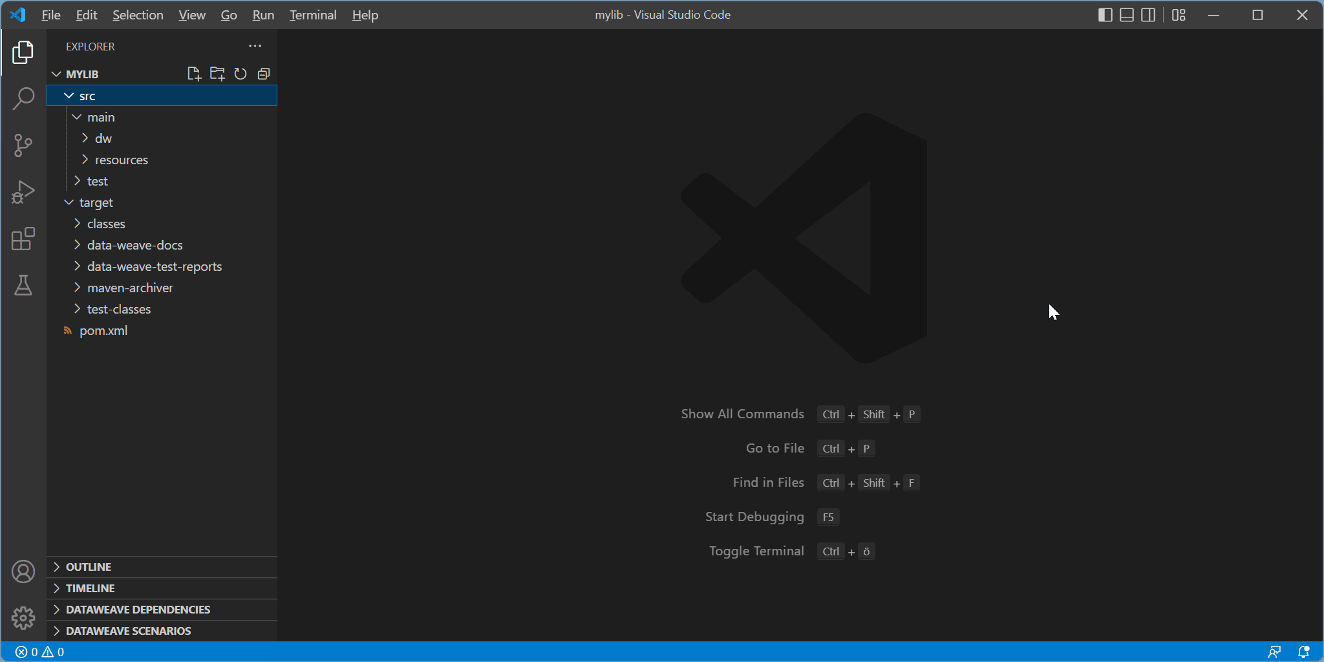Close the VS Code window
Image resolution: width=1324 pixels, height=662 pixels.
(1302, 15)
